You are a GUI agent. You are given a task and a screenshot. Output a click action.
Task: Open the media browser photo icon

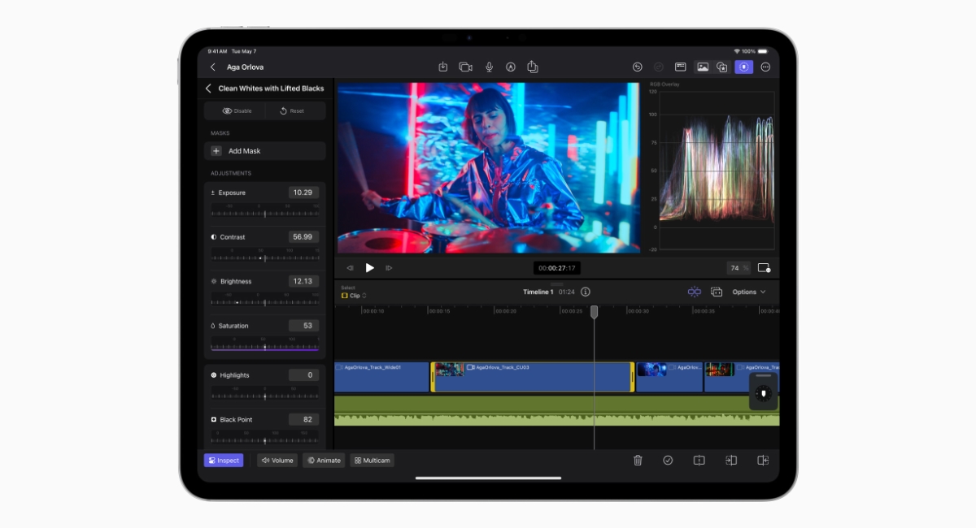(x=704, y=67)
